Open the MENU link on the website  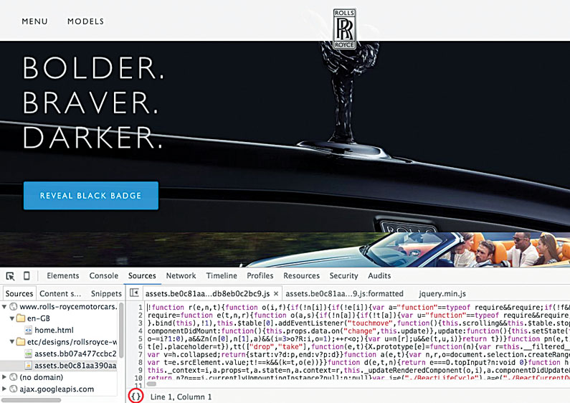click(34, 22)
